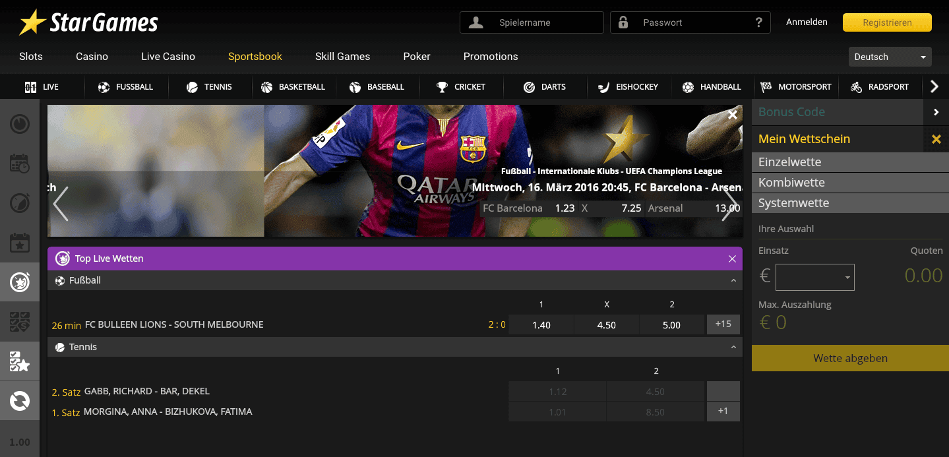Bet on Bulleen Lions win at 1.40

[x=541, y=324]
